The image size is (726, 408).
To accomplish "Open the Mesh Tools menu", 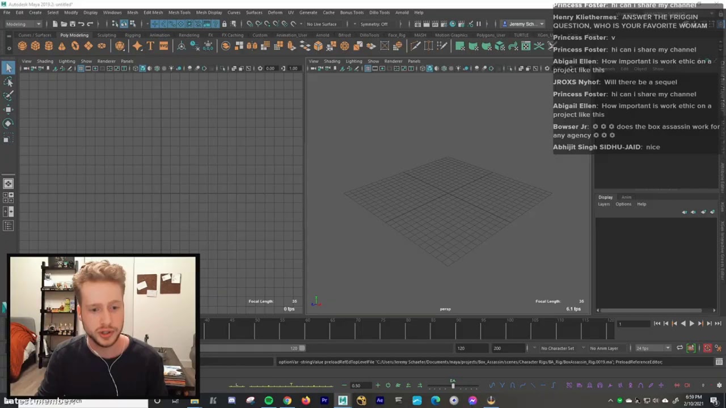I will tap(179, 12).
